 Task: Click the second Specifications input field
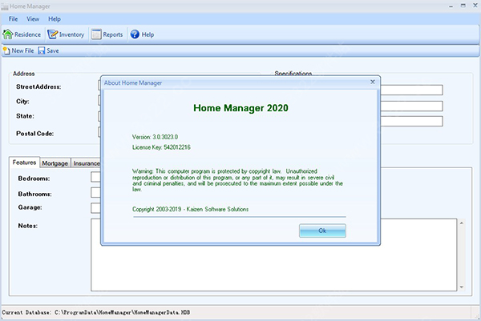[412, 106]
